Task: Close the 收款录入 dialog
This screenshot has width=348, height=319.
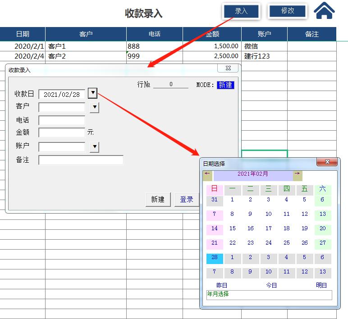Action: [x=228, y=68]
